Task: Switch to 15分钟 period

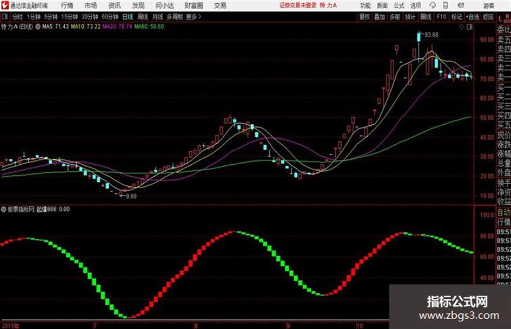Action: click(69, 17)
